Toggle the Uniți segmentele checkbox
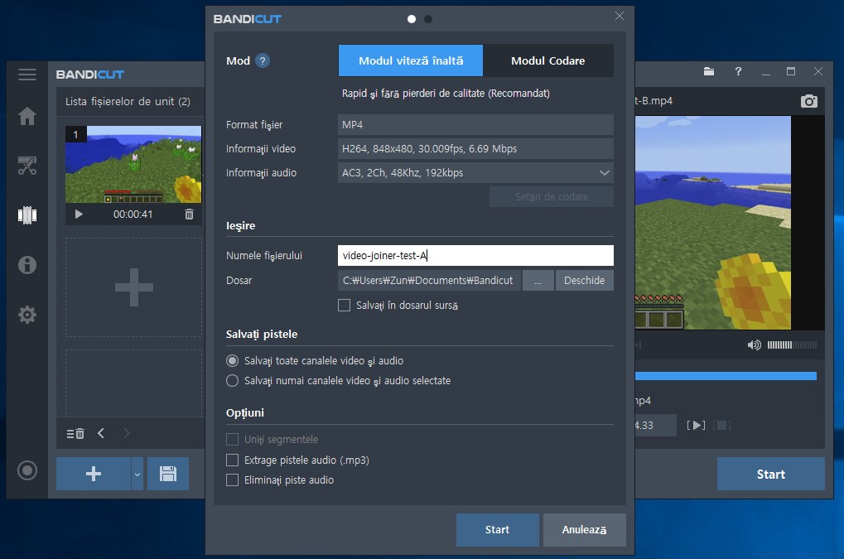The image size is (844, 559). (232, 440)
